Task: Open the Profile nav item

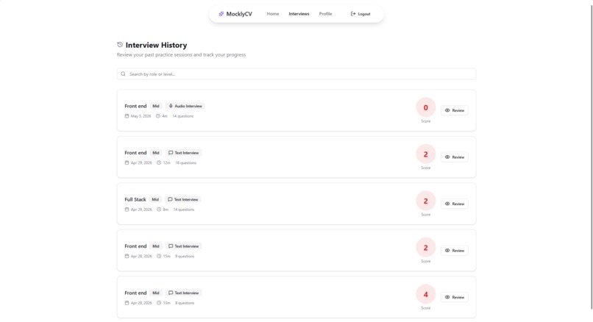Action: point(325,14)
